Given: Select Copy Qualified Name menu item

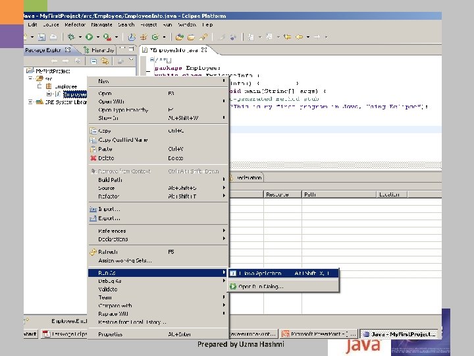Looking at the screenshot, I should click(x=158, y=140).
